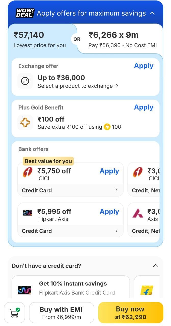The height and width of the screenshot is (326, 171).
Task: Tap the WOW! DEAL badge
Action: [25, 13]
